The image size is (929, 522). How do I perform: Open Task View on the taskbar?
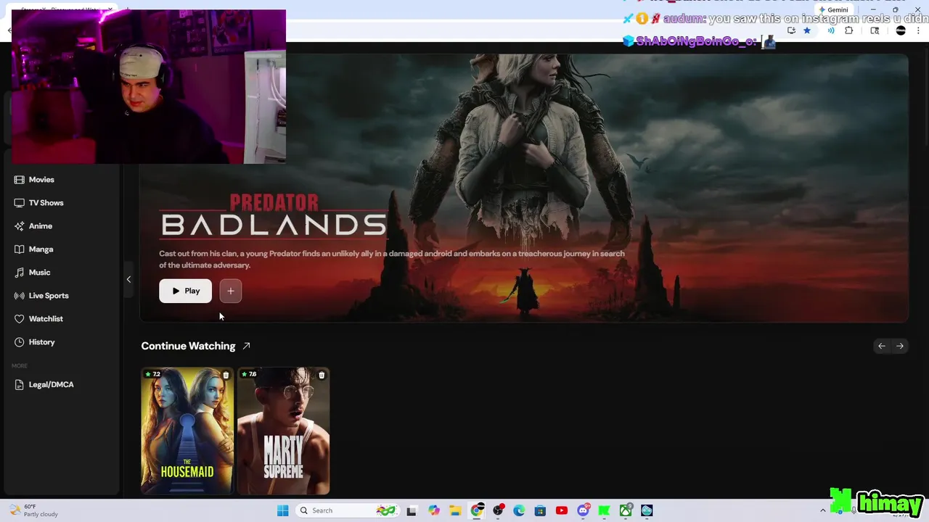(x=412, y=510)
